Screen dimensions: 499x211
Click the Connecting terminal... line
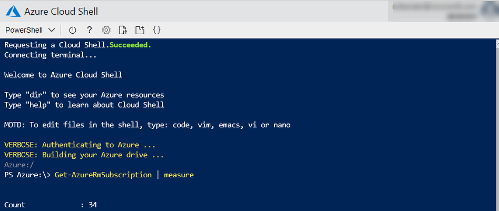click(x=50, y=55)
